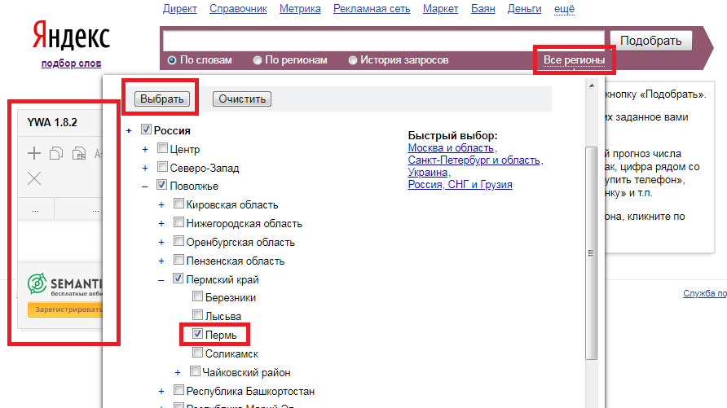Check the Пензенская область checkbox
This screenshot has width=727, height=408.
[x=178, y=260]
